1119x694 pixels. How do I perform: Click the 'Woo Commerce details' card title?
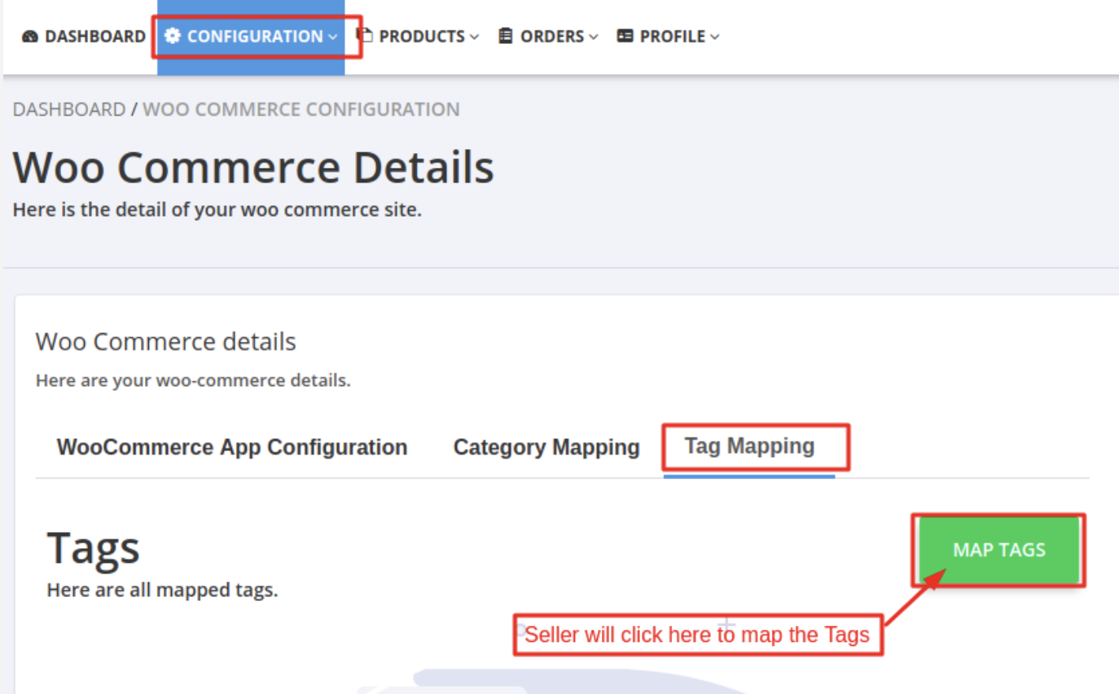(x=166, y=341)
